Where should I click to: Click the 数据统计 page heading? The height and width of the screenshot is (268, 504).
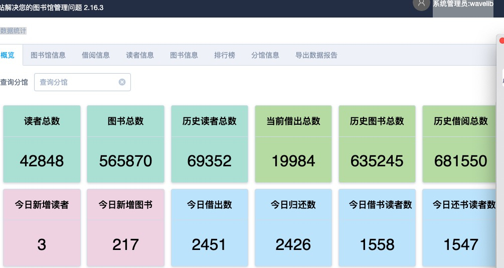14,31
